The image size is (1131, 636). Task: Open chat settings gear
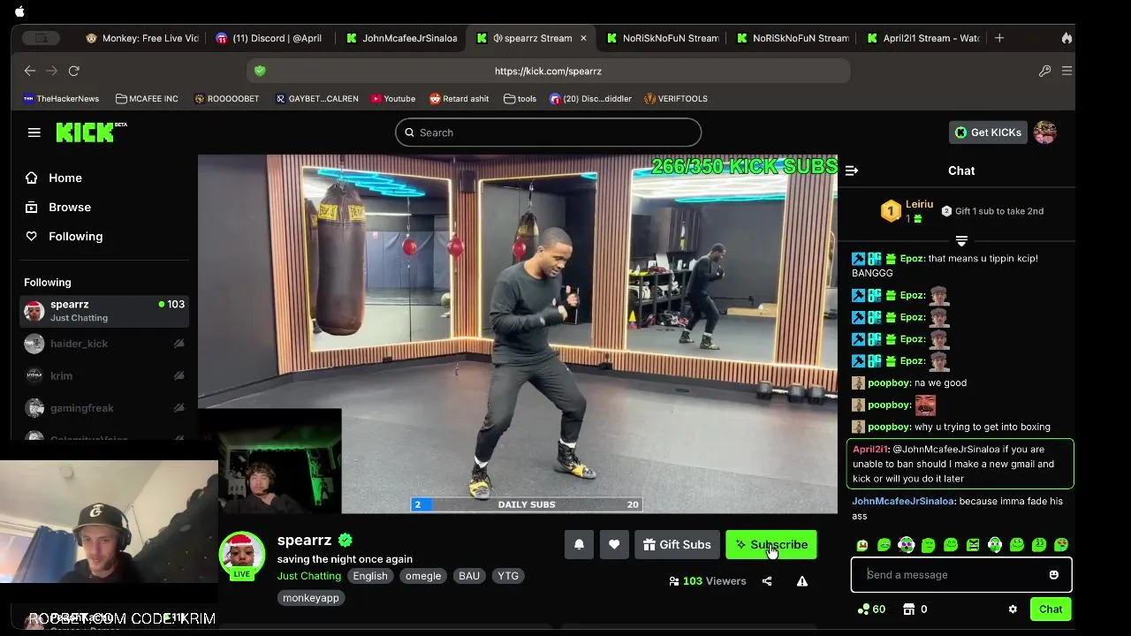click(1013, 609)
